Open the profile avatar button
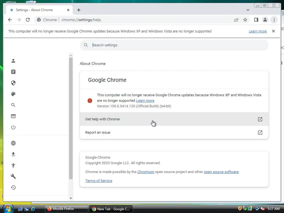 265,20
